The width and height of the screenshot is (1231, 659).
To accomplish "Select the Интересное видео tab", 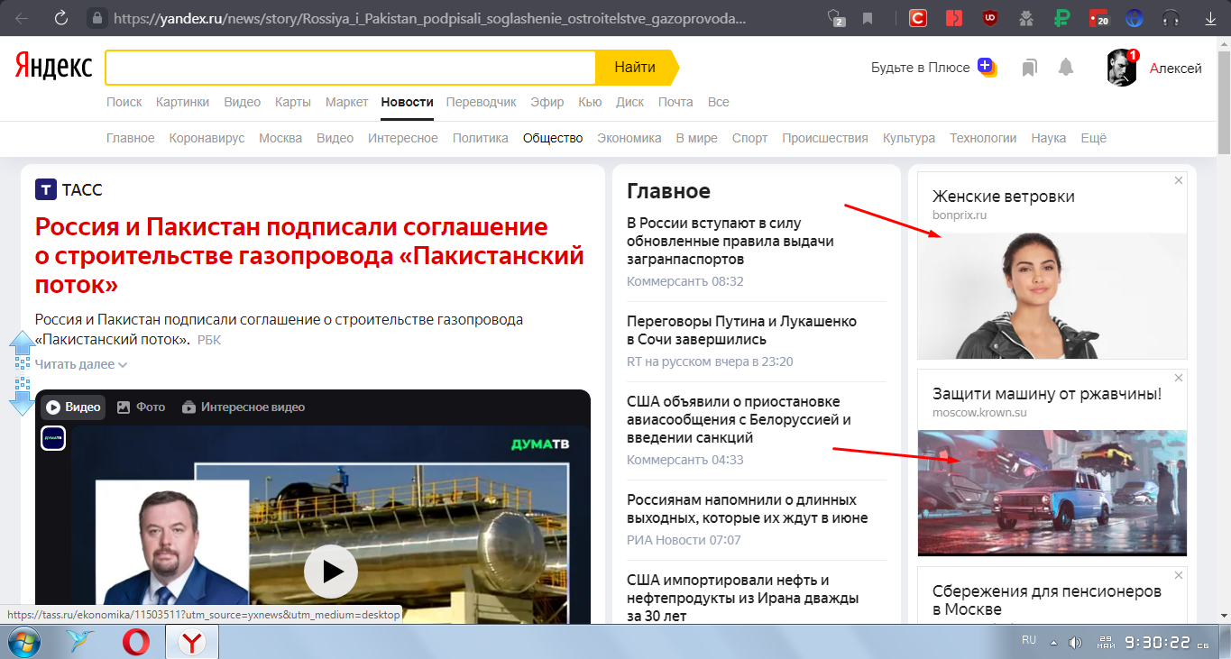I will coord(243,407).
